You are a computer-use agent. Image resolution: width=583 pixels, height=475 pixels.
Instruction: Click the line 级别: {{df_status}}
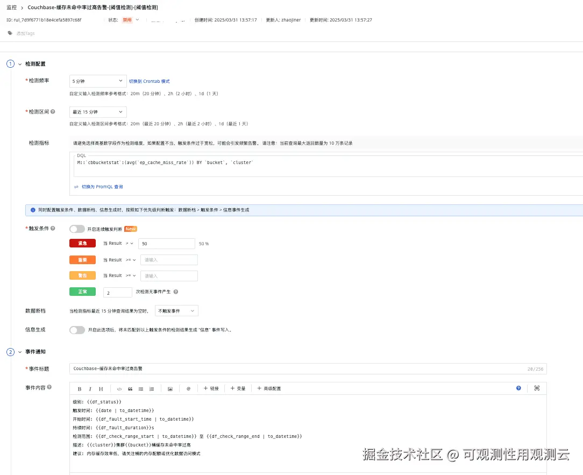(x=97, y=402)
